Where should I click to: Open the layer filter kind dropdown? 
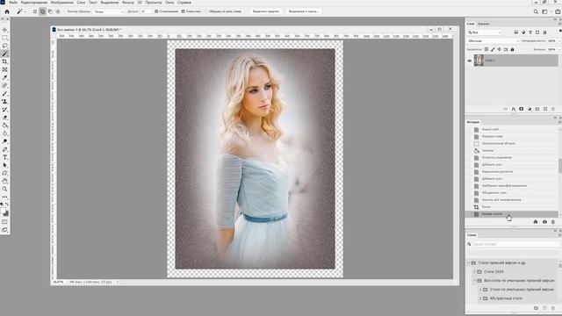[x=485, y=32]
